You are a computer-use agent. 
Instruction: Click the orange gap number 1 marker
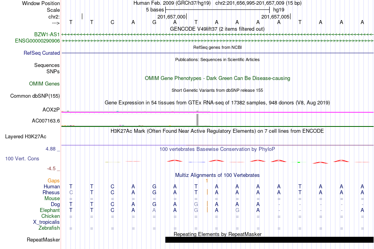tap(207, 181)
